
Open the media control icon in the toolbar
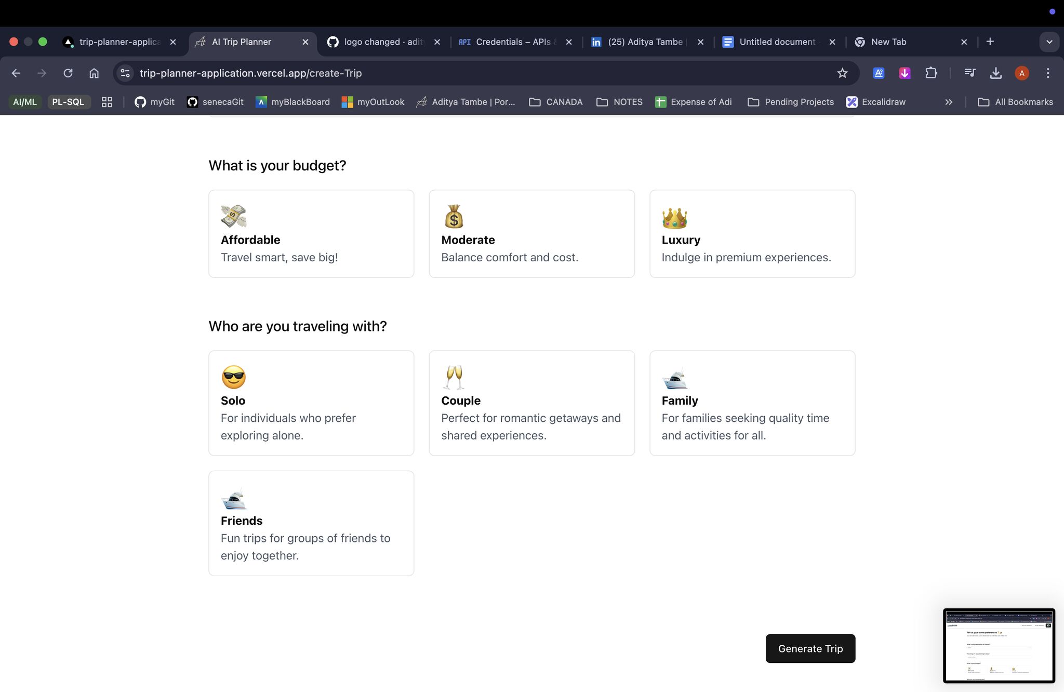pyautogui.click(x=969, y=73)
